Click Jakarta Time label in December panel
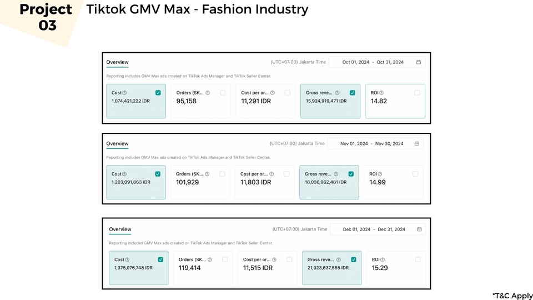Viewport: 533px width, 300px height. [x=300, y=229]
